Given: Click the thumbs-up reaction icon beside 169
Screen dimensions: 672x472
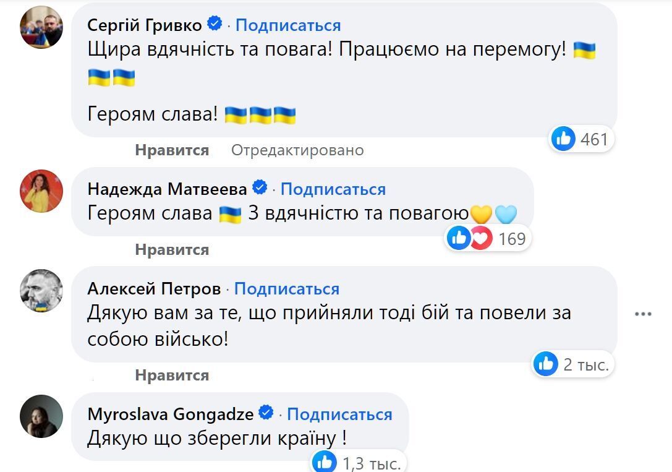Looking at the screenshot, I should [459, 238].
